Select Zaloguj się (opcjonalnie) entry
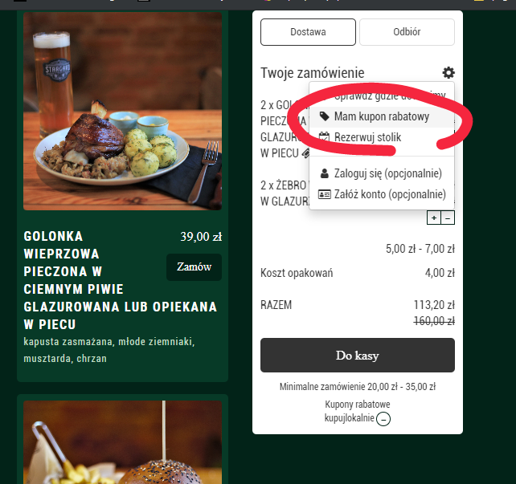The image size is (516, 484). (382, 173)
